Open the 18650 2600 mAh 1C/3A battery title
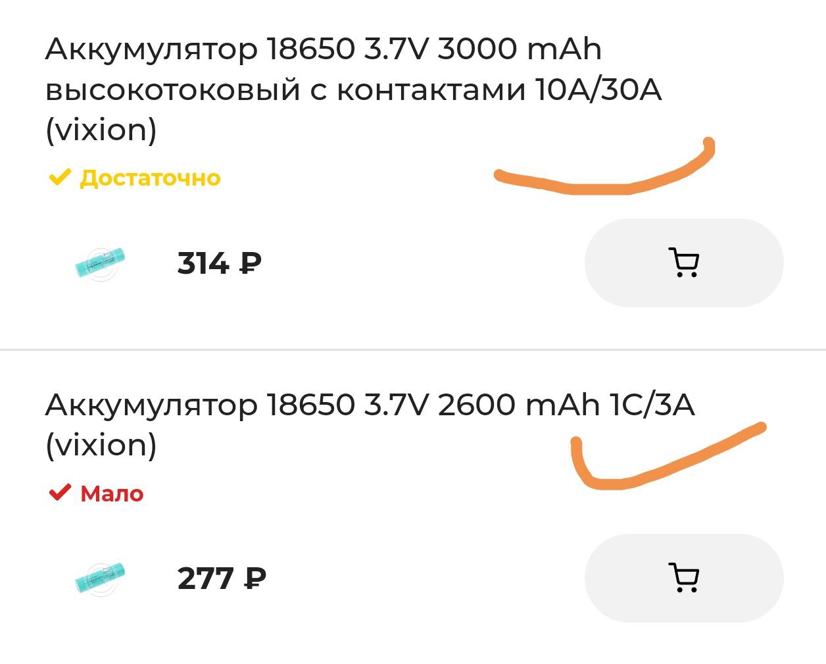Viewport: 826px width, 664px height. (x=370, y=424)
